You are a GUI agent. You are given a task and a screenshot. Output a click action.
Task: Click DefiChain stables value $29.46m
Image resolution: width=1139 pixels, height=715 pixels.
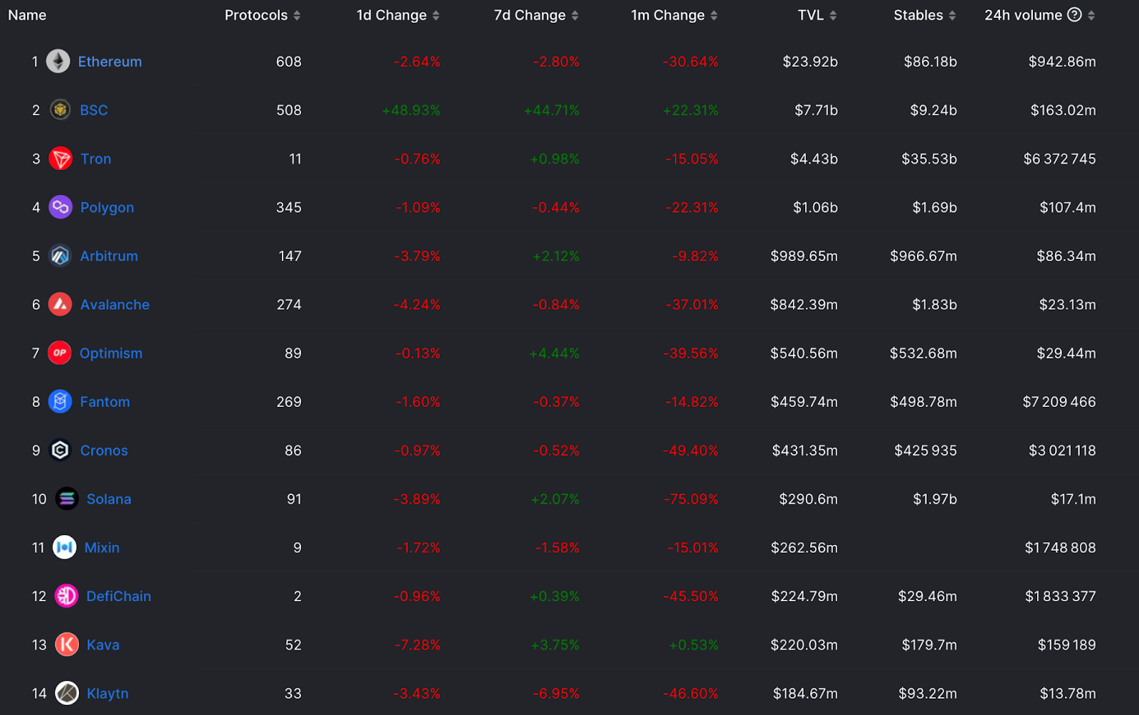[x=927, y=596]
